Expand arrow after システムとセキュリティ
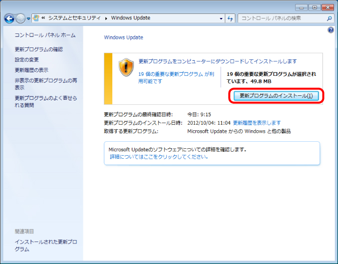The height and width of the screenshot is (264, 338). pos(106,18)
